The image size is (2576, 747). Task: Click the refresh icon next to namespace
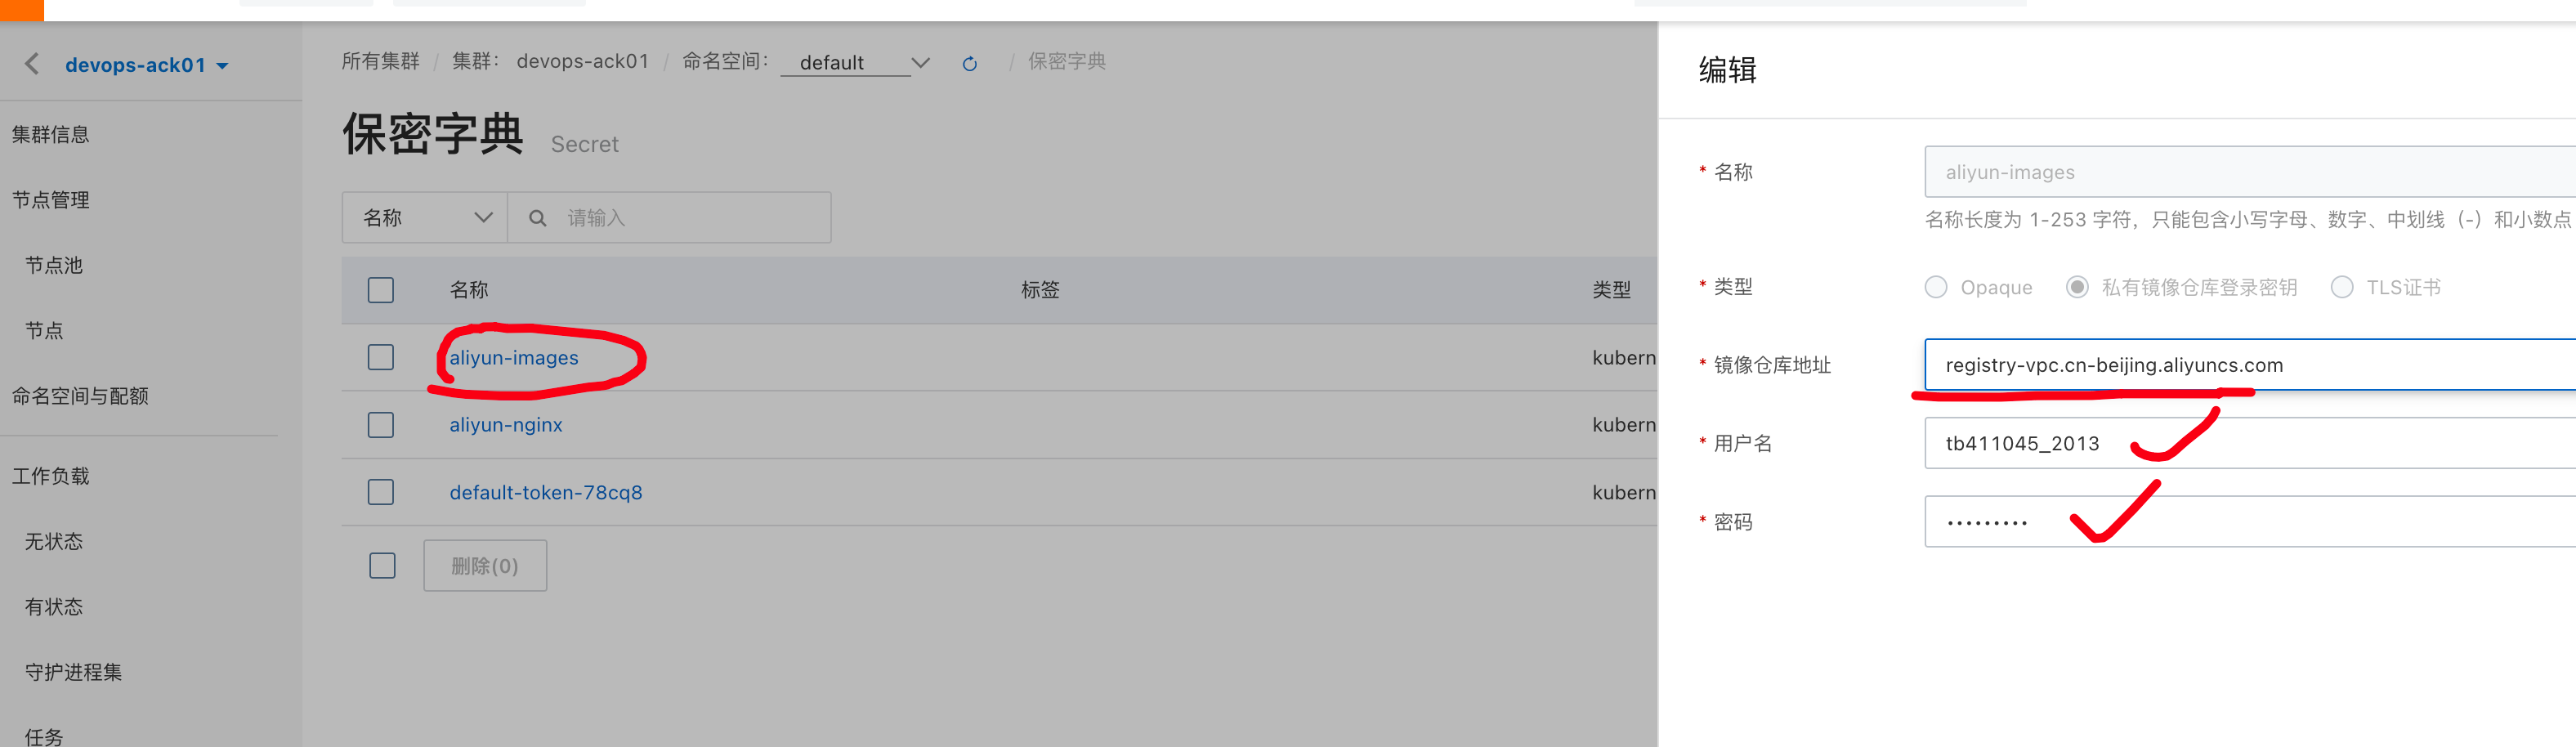(969, 64)
